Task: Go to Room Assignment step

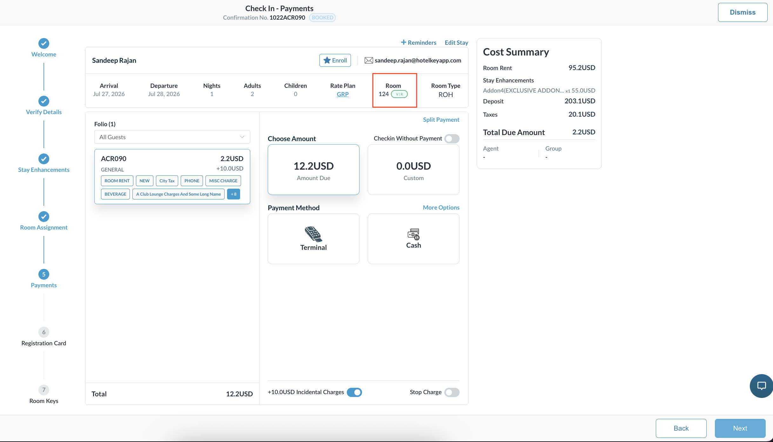Action: tap(44, 227)
